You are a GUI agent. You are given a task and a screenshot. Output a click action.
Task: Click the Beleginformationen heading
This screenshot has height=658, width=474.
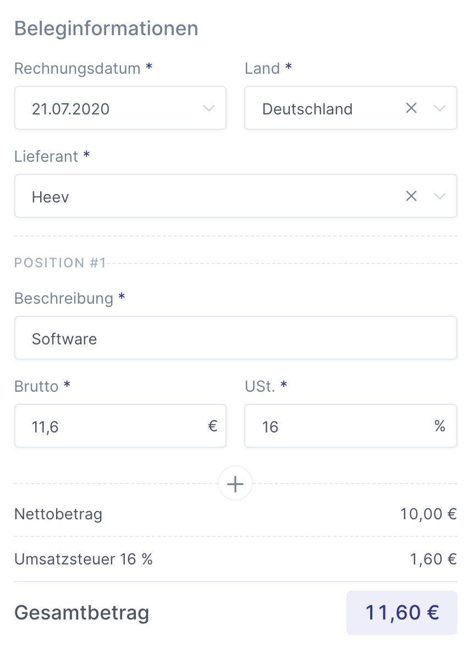[x=106, y=28]
